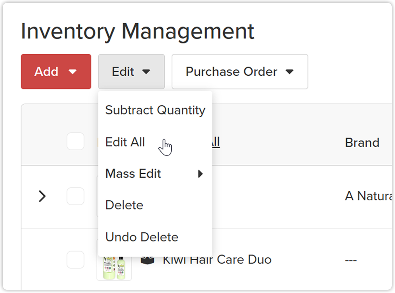The image size is (395, 293).
Task: Click the caret arrow on the Add button
Action: coord(72,72)
